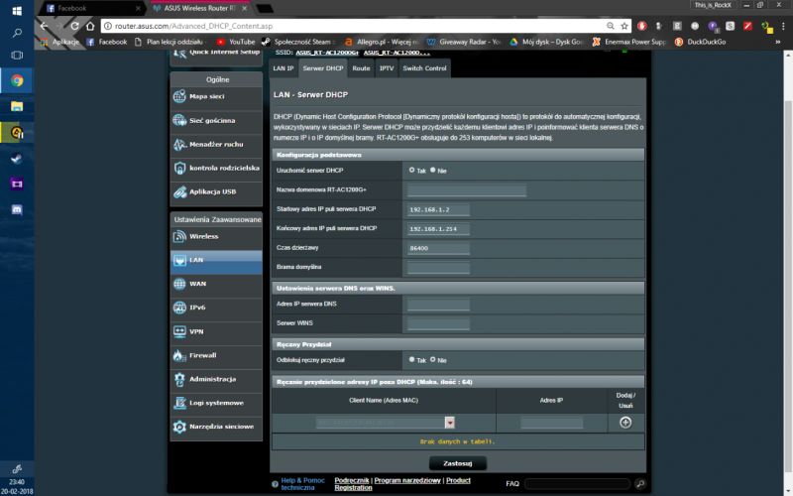Switch to the Facebook browser tab
This screenshot has height=496, width=793.
pyautogui.click(x=91, y=8)
